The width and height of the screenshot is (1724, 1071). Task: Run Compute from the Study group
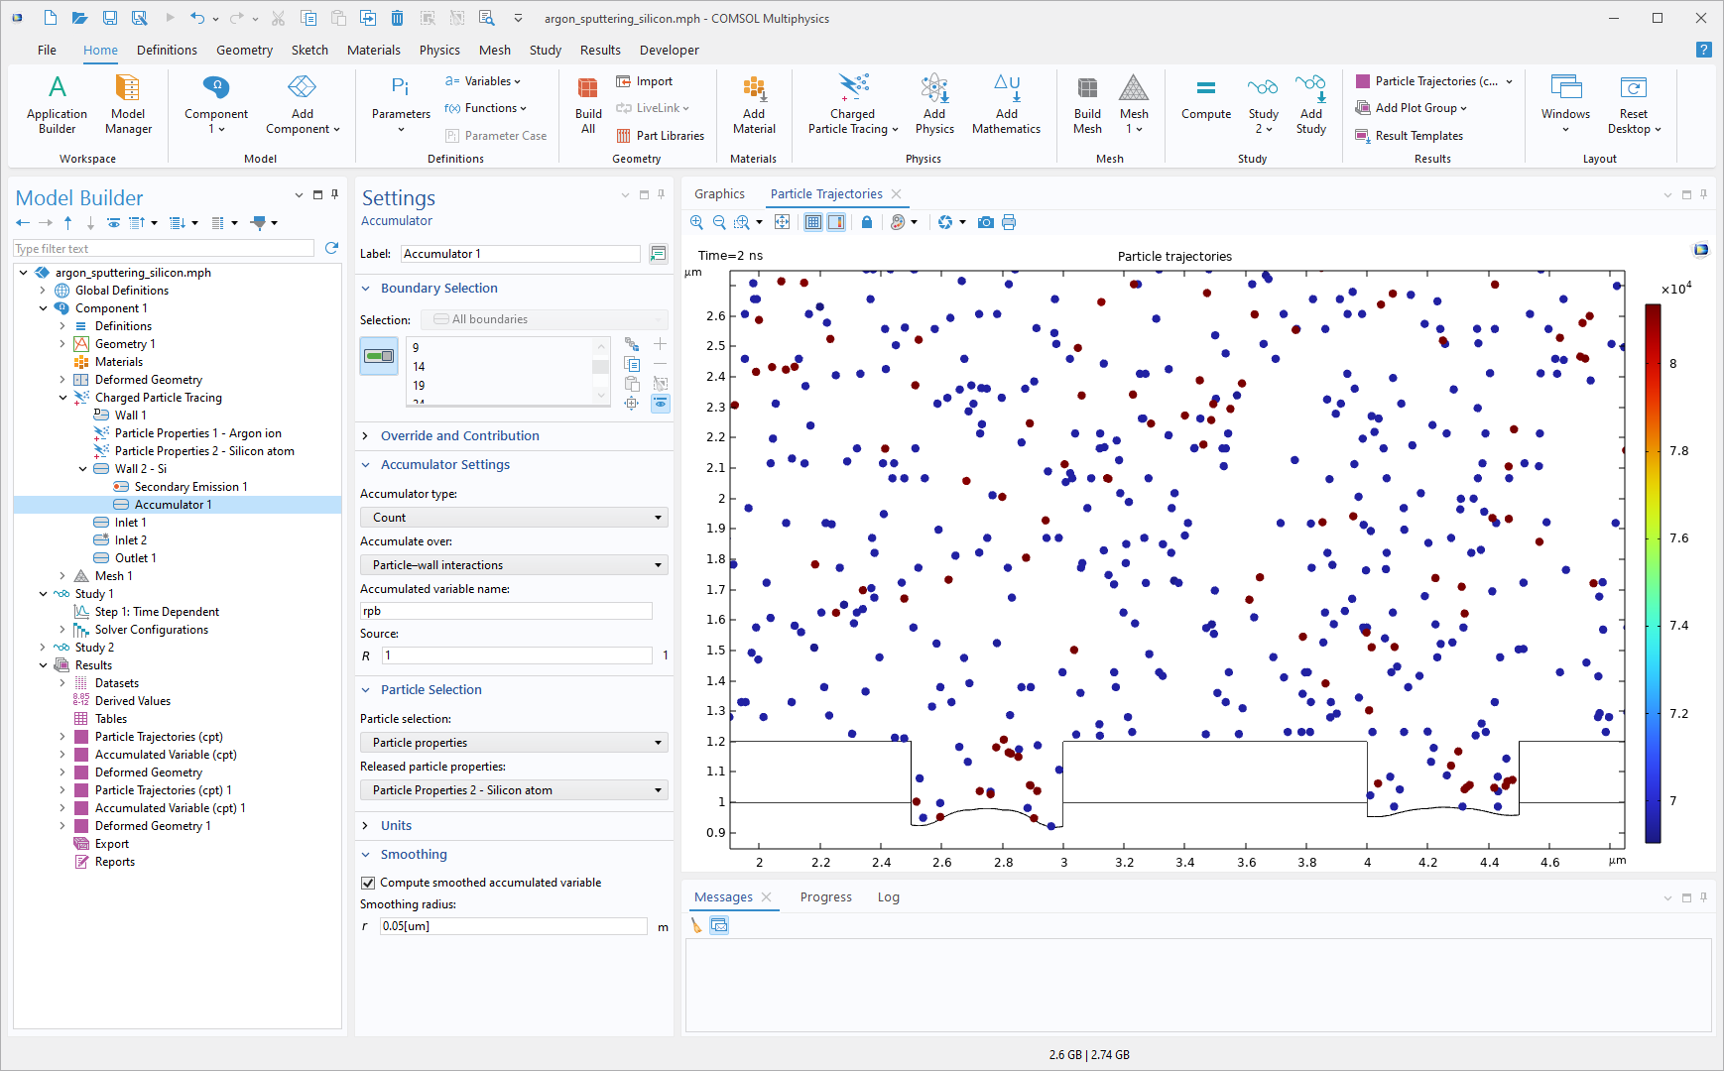point(1205,99)
